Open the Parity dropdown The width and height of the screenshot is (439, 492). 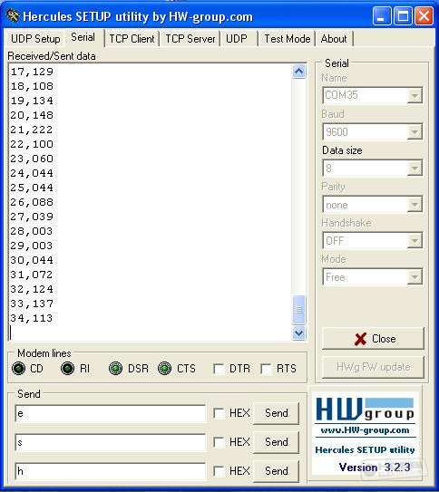click(373, 205)
